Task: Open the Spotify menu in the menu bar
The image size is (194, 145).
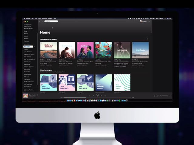Action: [28, 19]
